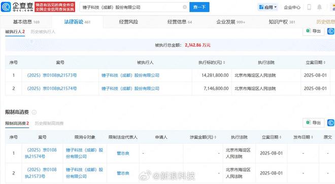
Task: Open 企业中心 link in header
Action: point(292,7)
